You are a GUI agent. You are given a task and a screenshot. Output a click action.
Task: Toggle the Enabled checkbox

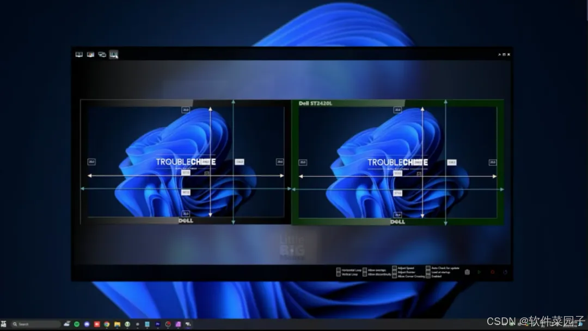pos(428,276)
